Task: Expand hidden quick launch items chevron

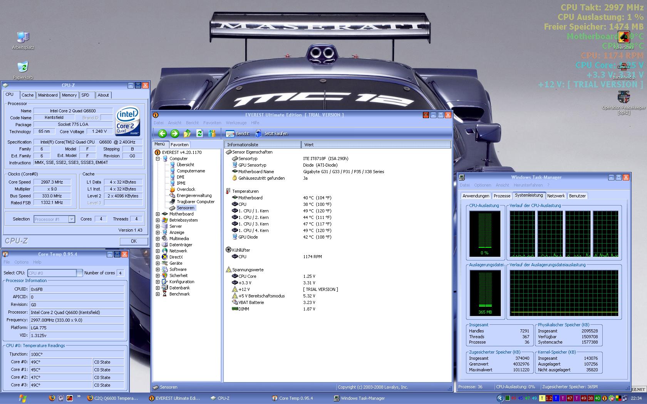Action: (x=79, y=397)
